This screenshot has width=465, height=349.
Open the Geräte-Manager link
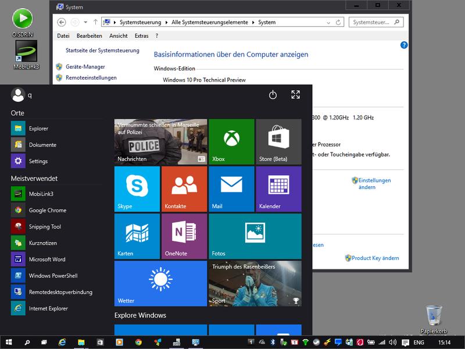pyautogui.click(x=85, y=67)
